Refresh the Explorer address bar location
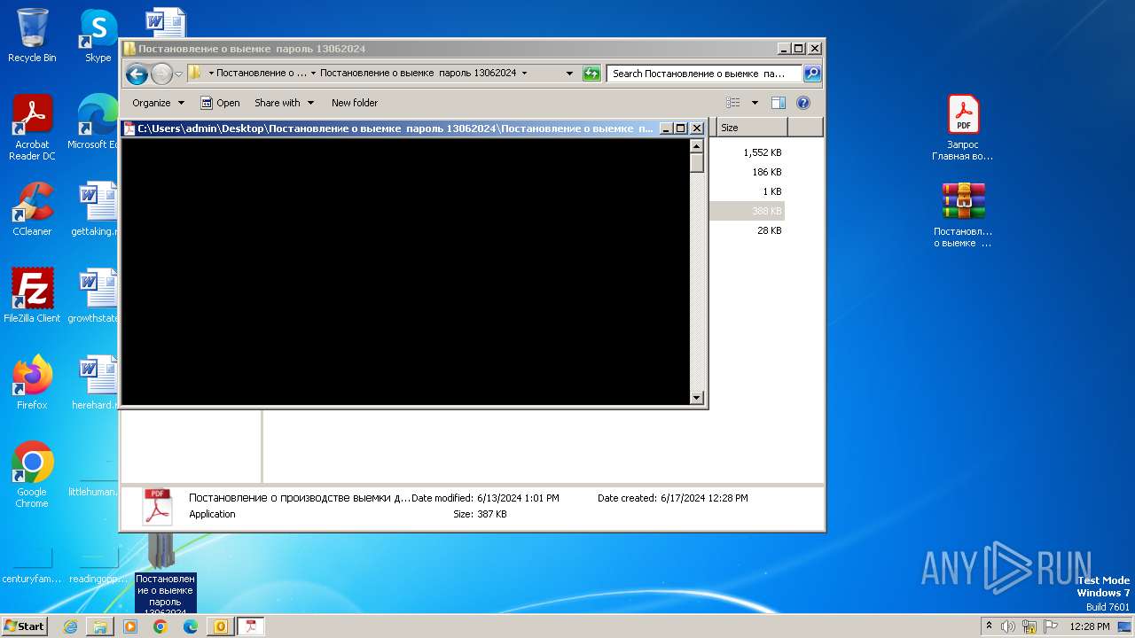The image size is (1135, 638). (x=591, y=74)
